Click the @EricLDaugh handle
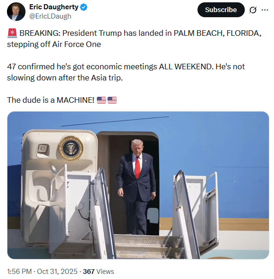Viewport: 274px width, 279px height. coord(50,16)
